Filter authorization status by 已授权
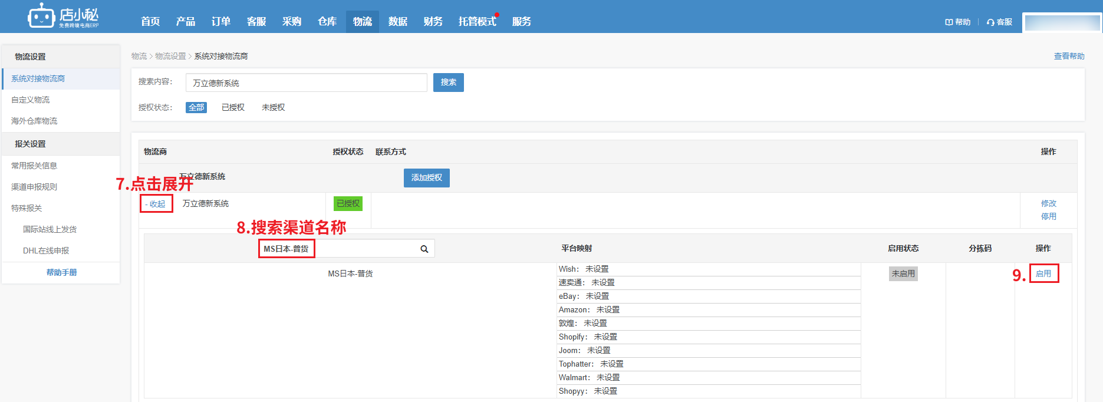1103x402 pixels. pyautogui.click(x=233, y=107)
